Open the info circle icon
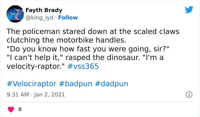 189,94
